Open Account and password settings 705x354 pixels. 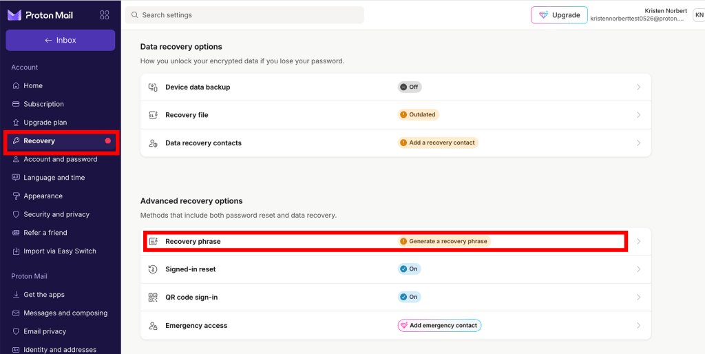(61, 159)
